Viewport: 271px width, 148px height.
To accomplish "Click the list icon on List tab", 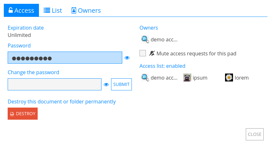I will pyautogui.click(x=47, y=10).
